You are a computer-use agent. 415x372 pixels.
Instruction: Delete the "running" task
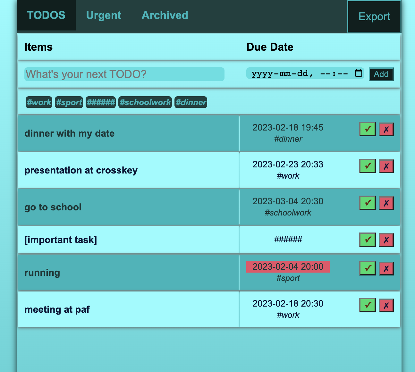[386, 268]
